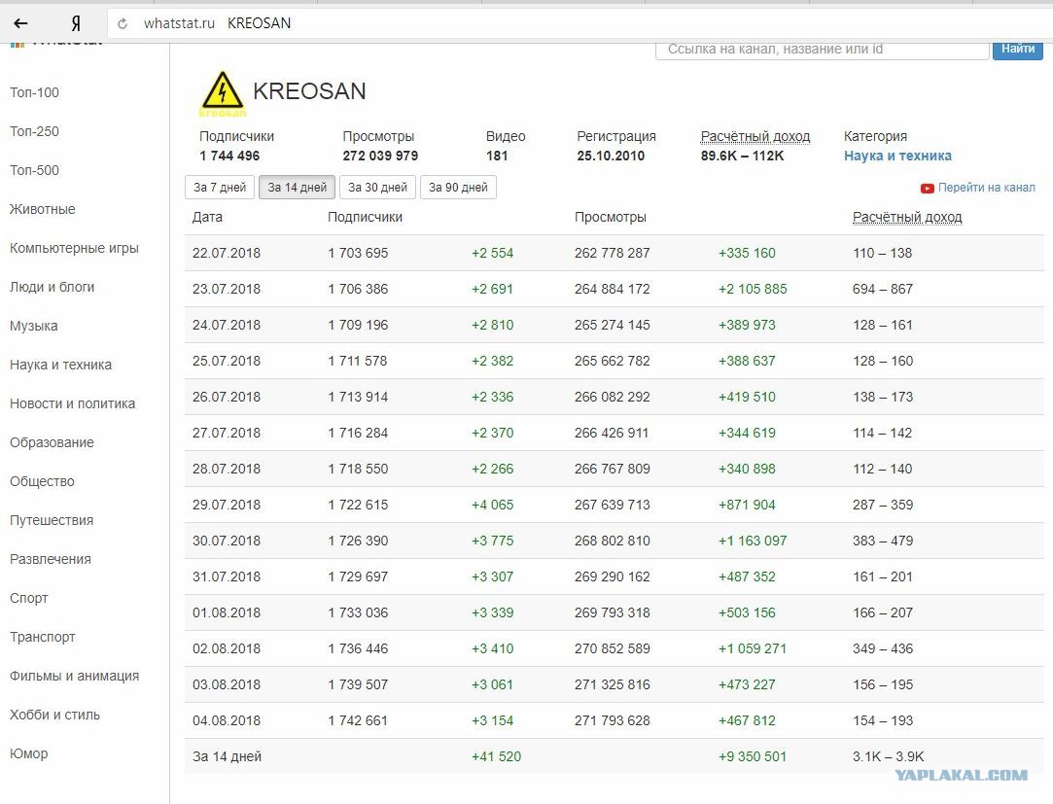
Task: Open the Yandex 'Я' home icon
Action: [76, 23]
